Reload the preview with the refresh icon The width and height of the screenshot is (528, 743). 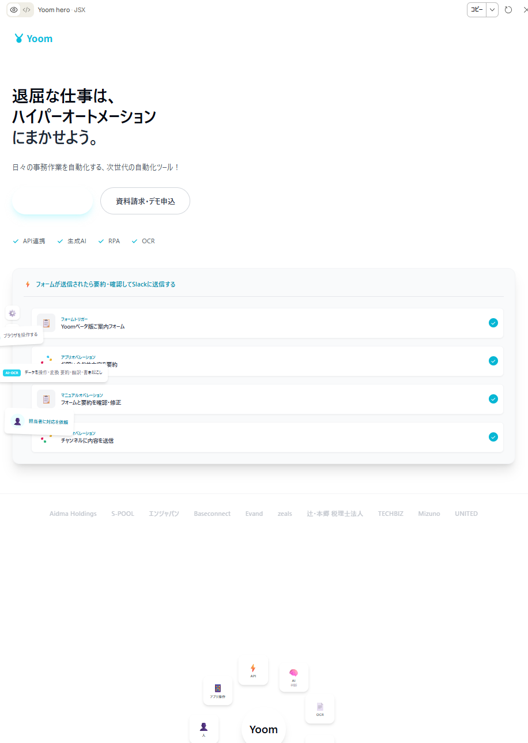coord(508,10)
